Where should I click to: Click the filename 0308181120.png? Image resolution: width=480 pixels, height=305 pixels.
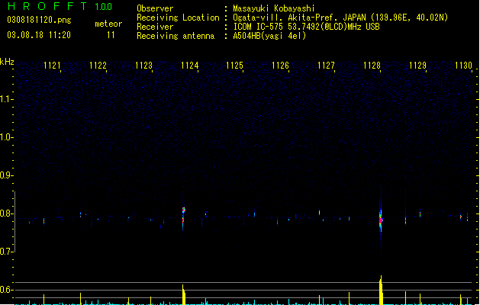pos(39,21)
